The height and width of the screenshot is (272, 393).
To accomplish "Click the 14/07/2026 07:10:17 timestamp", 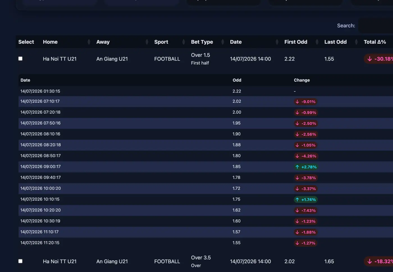I will click(40, 101).
